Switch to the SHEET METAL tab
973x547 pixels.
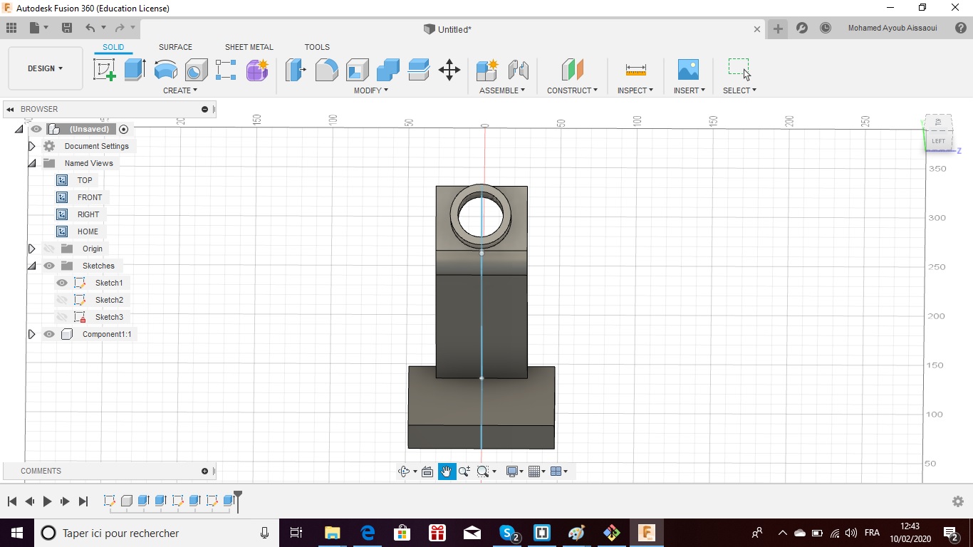click(x=249, y=47)
